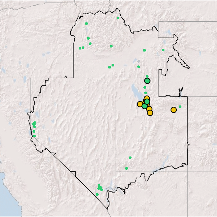
Task: Click the narrow blue lake west of the yellow cluster
Action: click(x=135, y=91)
